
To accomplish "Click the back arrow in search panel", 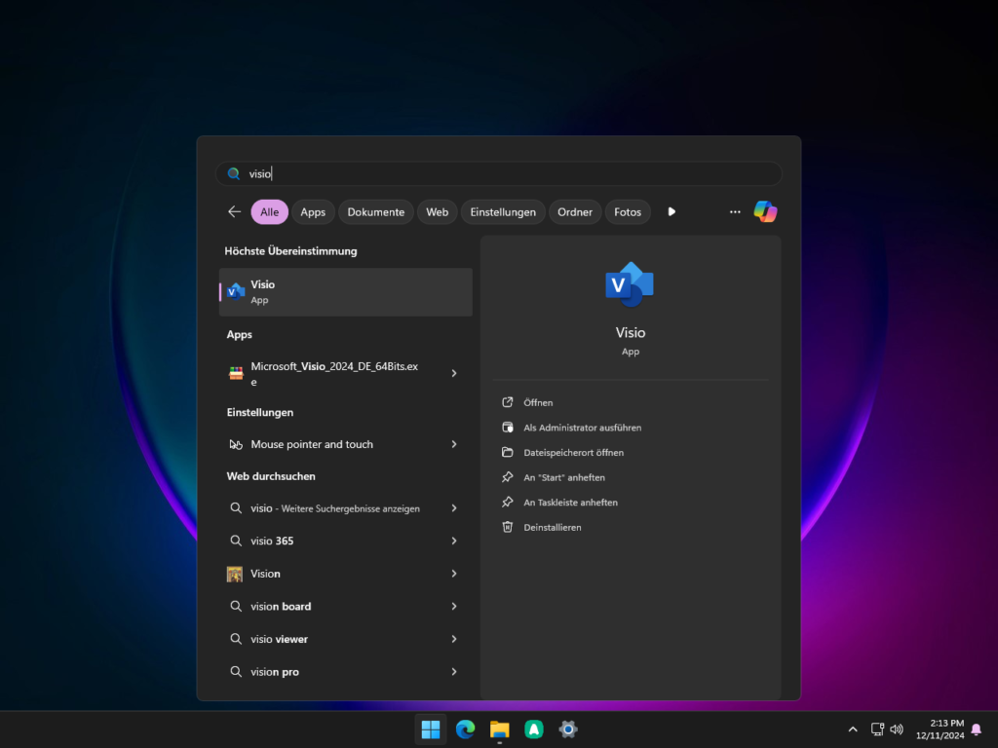I will (x=234, y=211).
